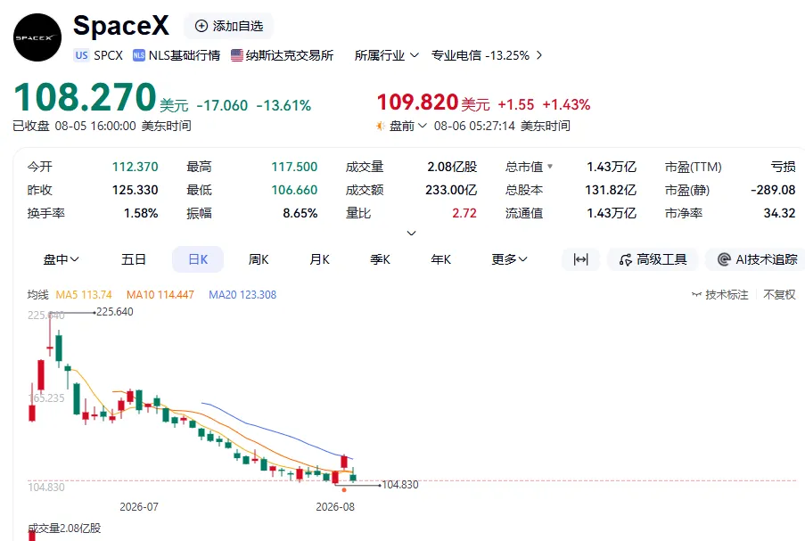This screenshot has height=541, width=805.
Task: Open the 盘中 intraday dropdown
Action: 62,259
